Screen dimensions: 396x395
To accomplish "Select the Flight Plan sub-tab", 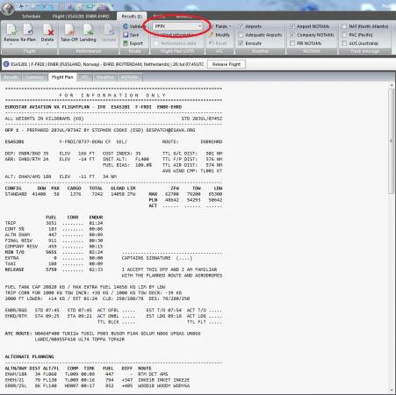I will coord(62,77).
